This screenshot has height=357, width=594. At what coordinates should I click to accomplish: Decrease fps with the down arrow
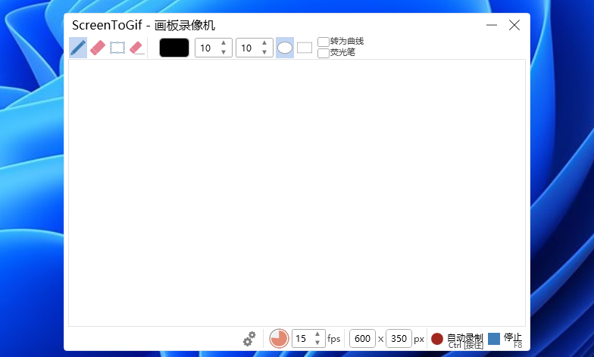coord(317,343)
